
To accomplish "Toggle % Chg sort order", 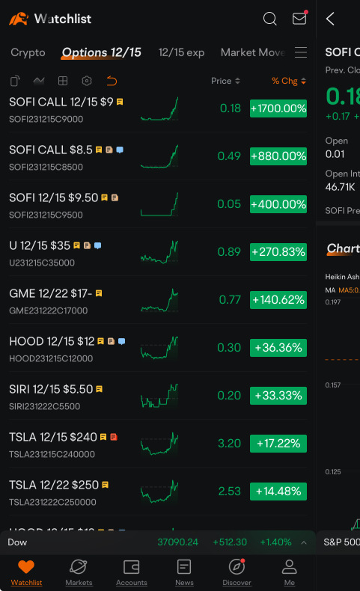I will click(x=289, y=81).
